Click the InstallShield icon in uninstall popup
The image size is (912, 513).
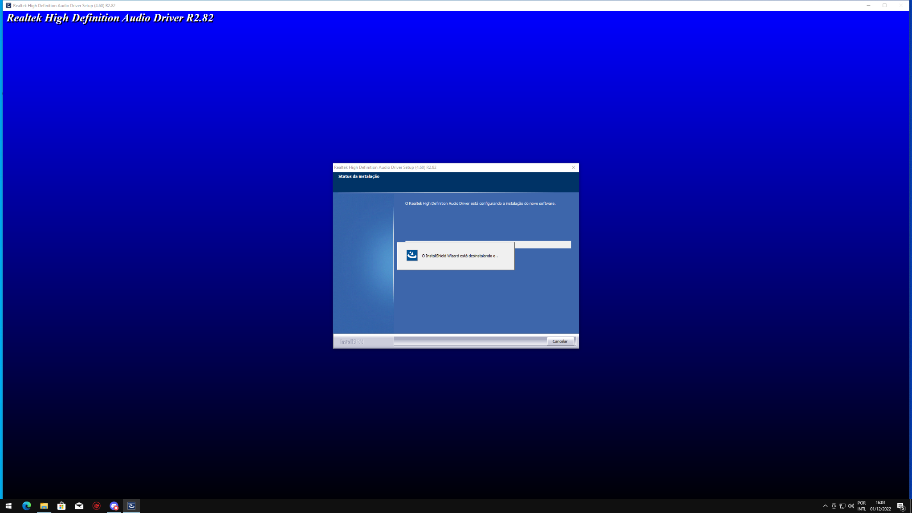point(412,256)
